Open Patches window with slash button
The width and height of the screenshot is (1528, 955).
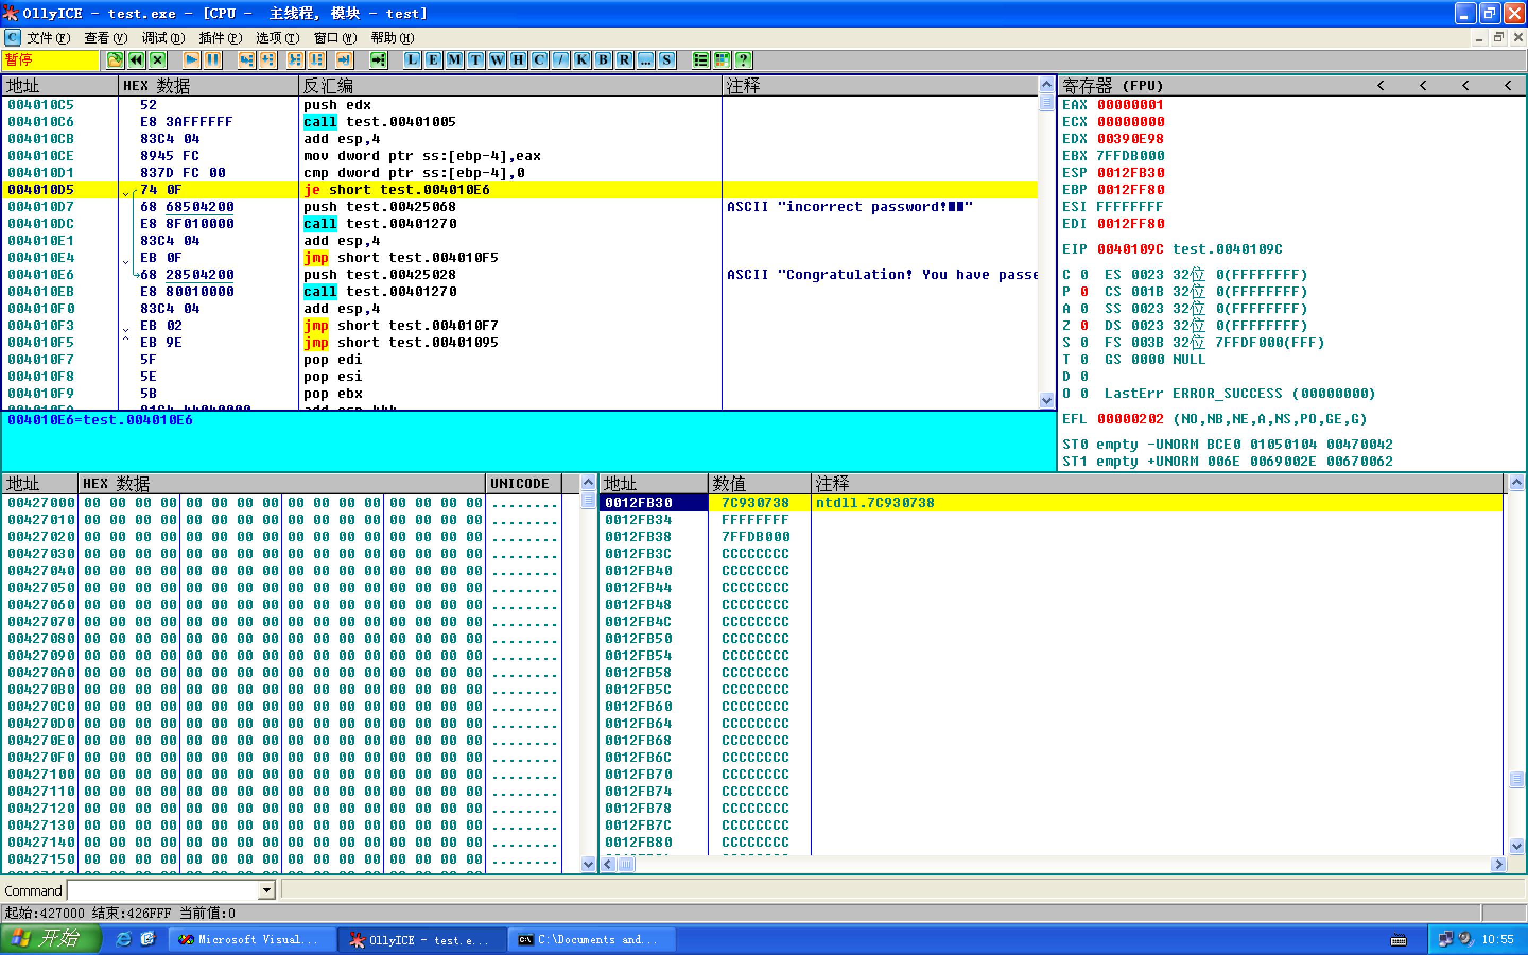click(561, 60)
